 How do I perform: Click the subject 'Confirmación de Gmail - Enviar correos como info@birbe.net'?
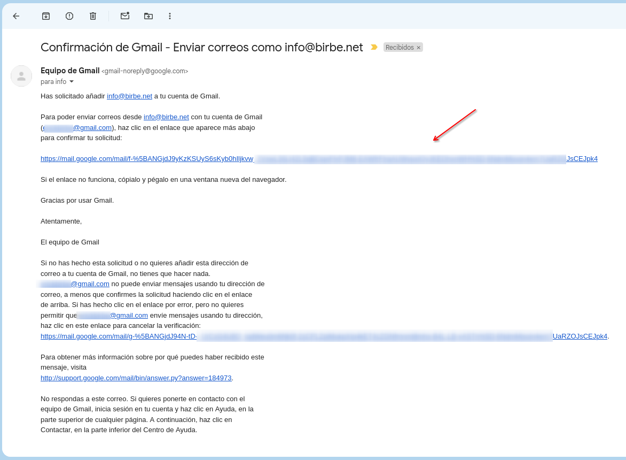(201, 48)
